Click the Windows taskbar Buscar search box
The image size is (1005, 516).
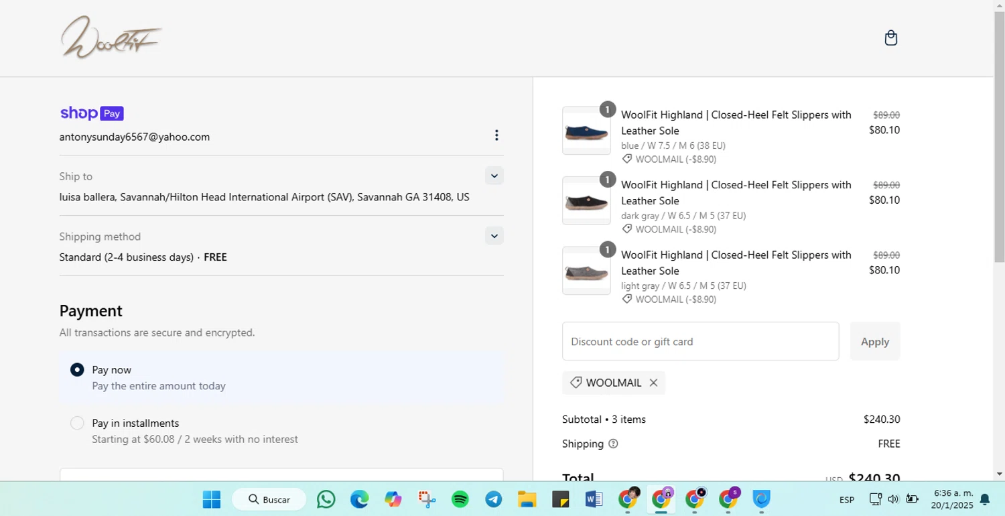(x=269, y=499)
